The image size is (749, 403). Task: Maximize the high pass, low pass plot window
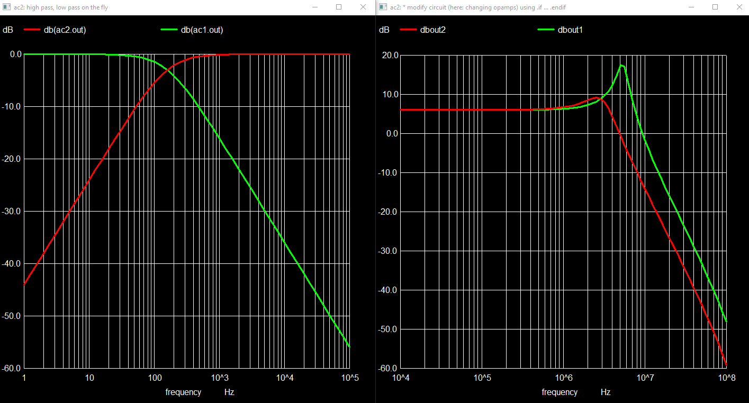[339, 7]
